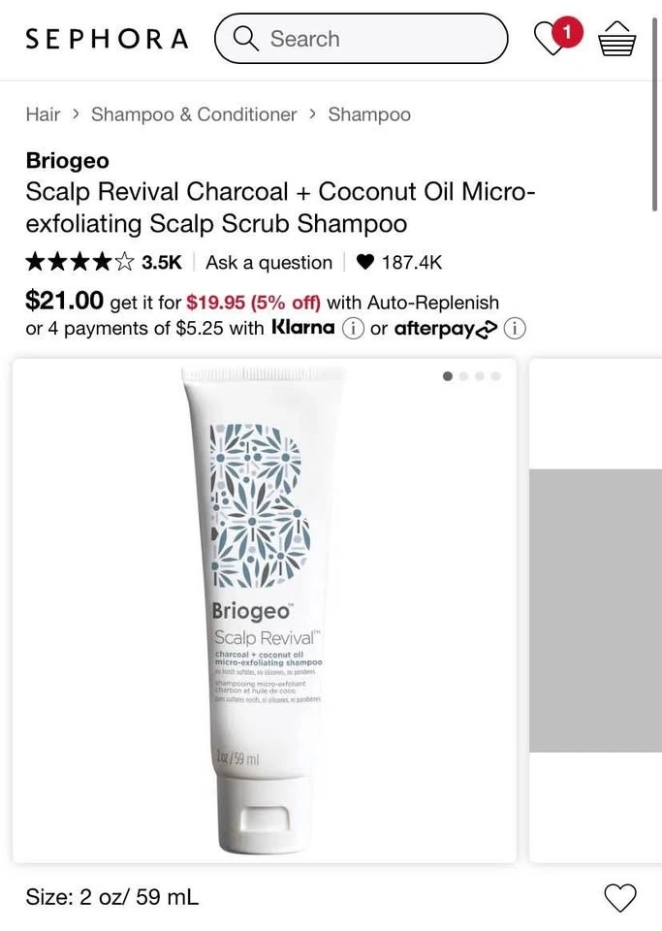This screenshot has width=662, height=931.
Task: Click the Klarna info icon
Action: pyautogui.click(x=353, y=329)
